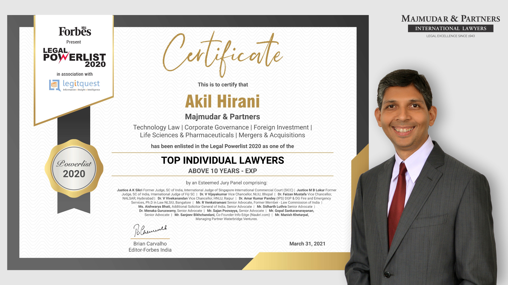Click the Forbes India logo
Viewport: 508px width, 285px height.
coord(75,31)
